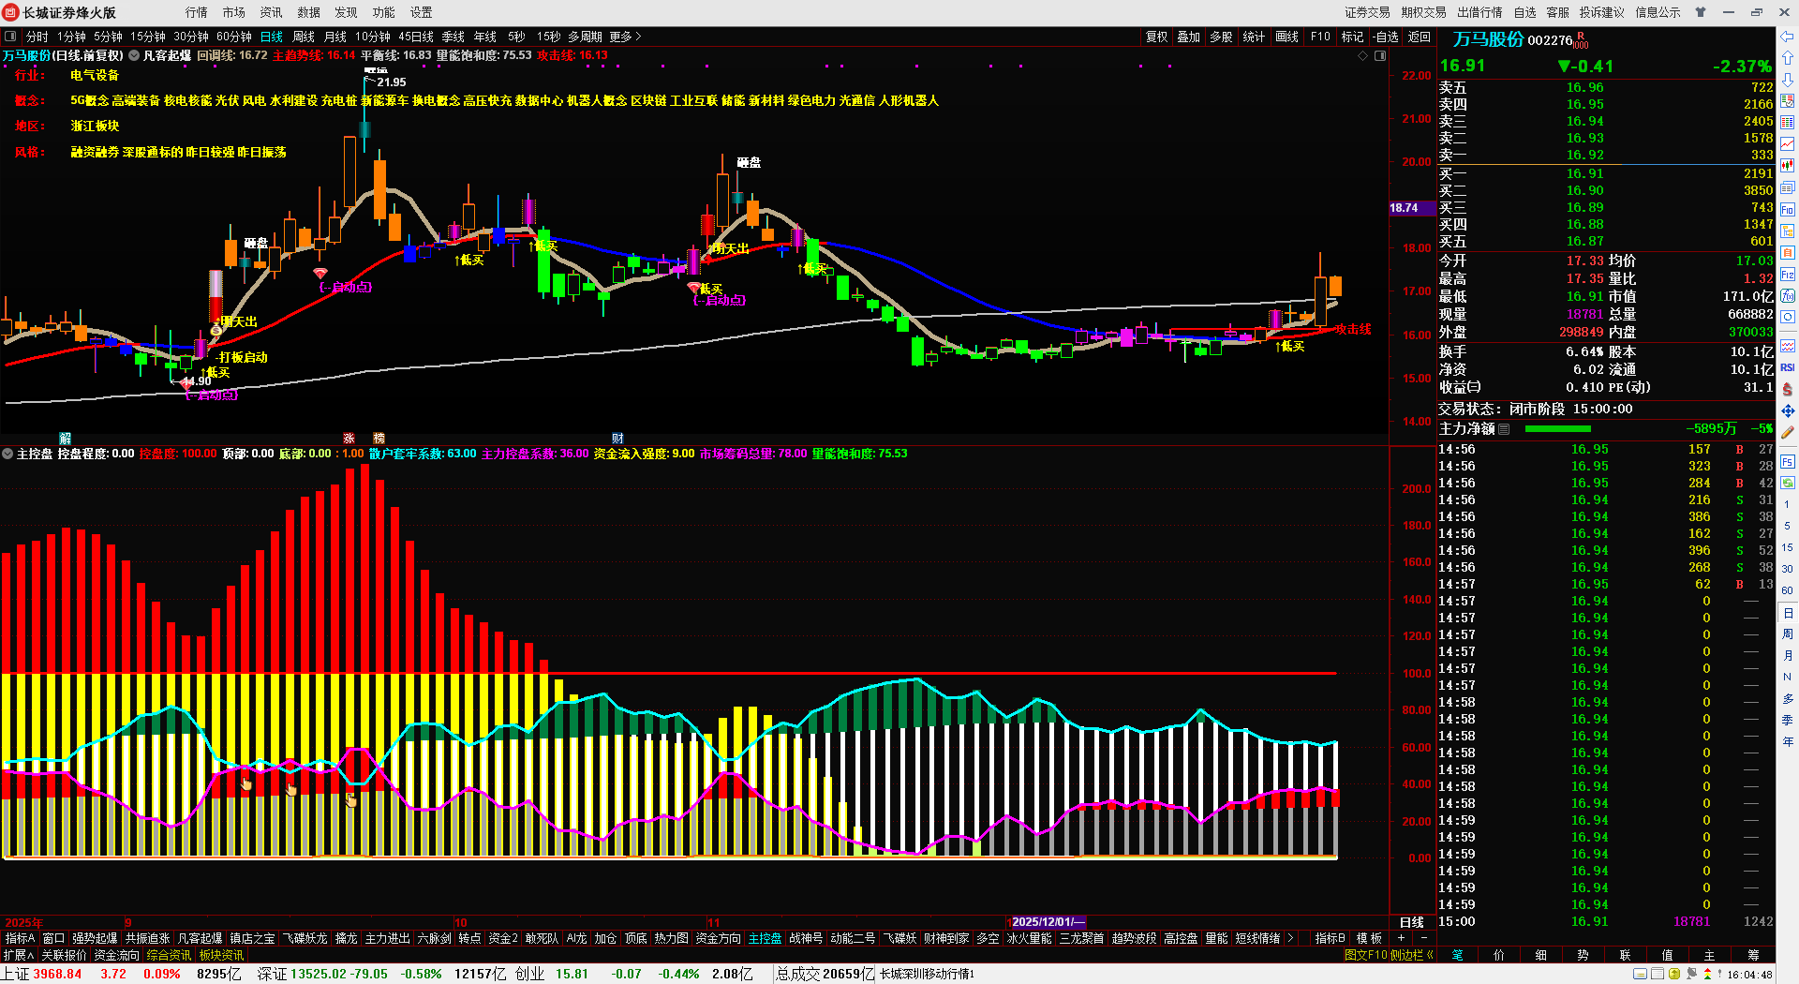Viewport: 1799px width, 984px height.
Task: Click the -自选 button
Action: 1385,37
